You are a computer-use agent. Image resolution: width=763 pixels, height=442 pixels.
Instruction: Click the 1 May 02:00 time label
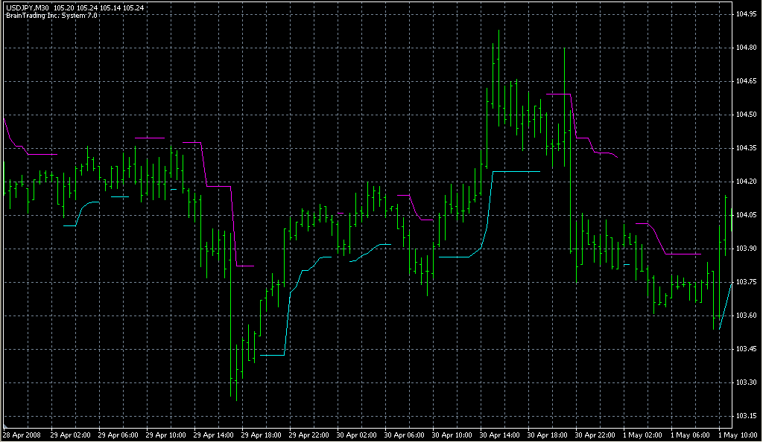(642, 435)
